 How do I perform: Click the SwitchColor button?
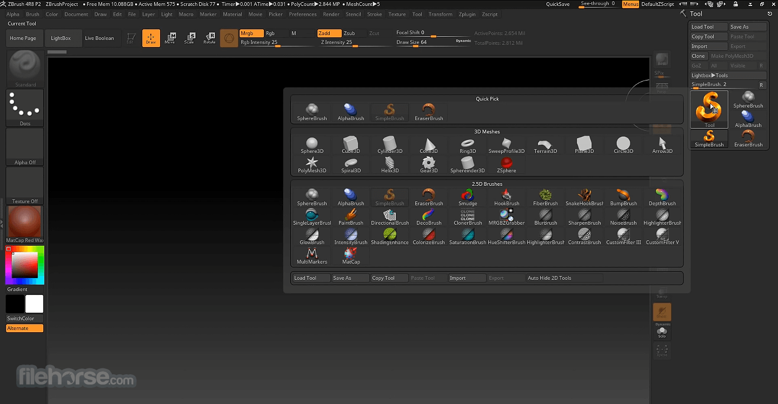25,319
